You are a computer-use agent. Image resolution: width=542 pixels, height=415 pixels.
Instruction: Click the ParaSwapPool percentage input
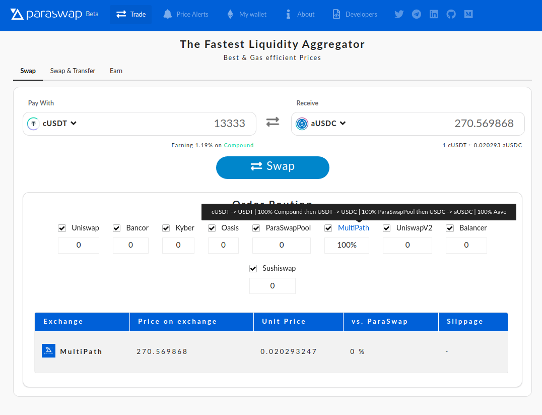pyautogui.click(x=282, y=246)
